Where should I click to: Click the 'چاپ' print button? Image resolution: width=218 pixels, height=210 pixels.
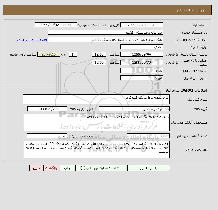click(x=67, y=168)
